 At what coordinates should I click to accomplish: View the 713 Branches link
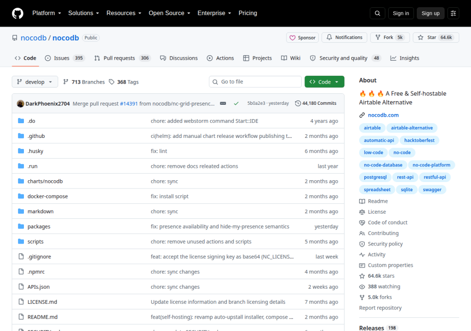[84, 82]
